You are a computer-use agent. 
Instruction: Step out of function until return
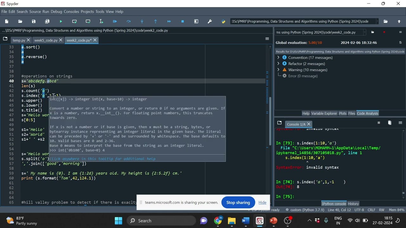155,22
